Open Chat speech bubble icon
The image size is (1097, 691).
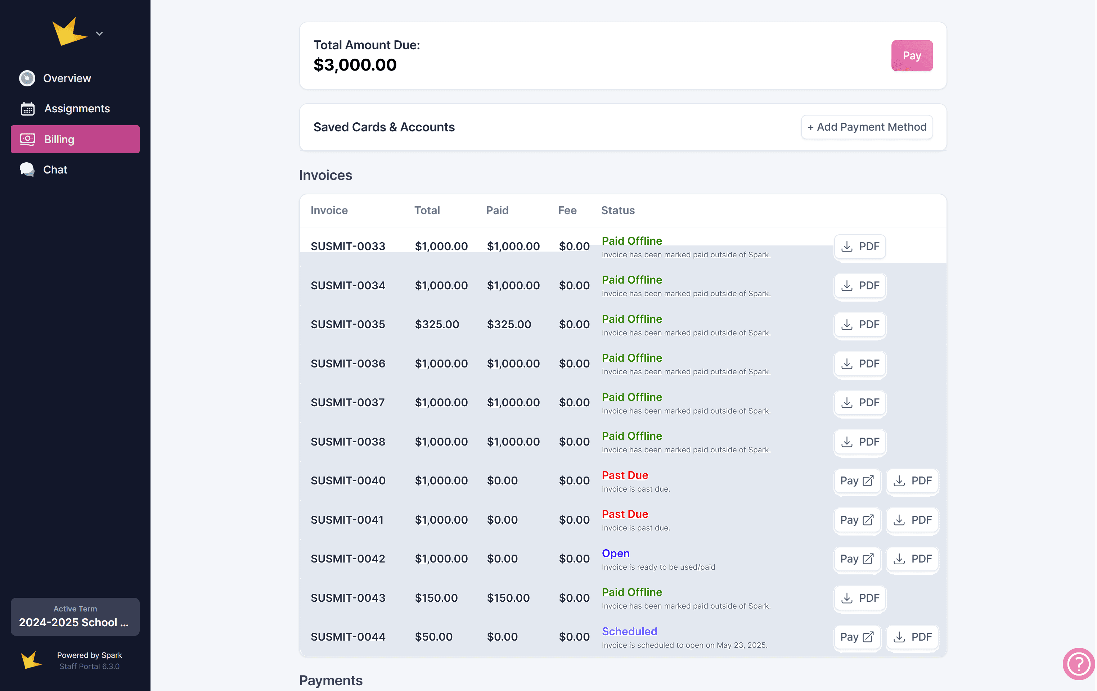pyautogui.click(x=27, y=170)
